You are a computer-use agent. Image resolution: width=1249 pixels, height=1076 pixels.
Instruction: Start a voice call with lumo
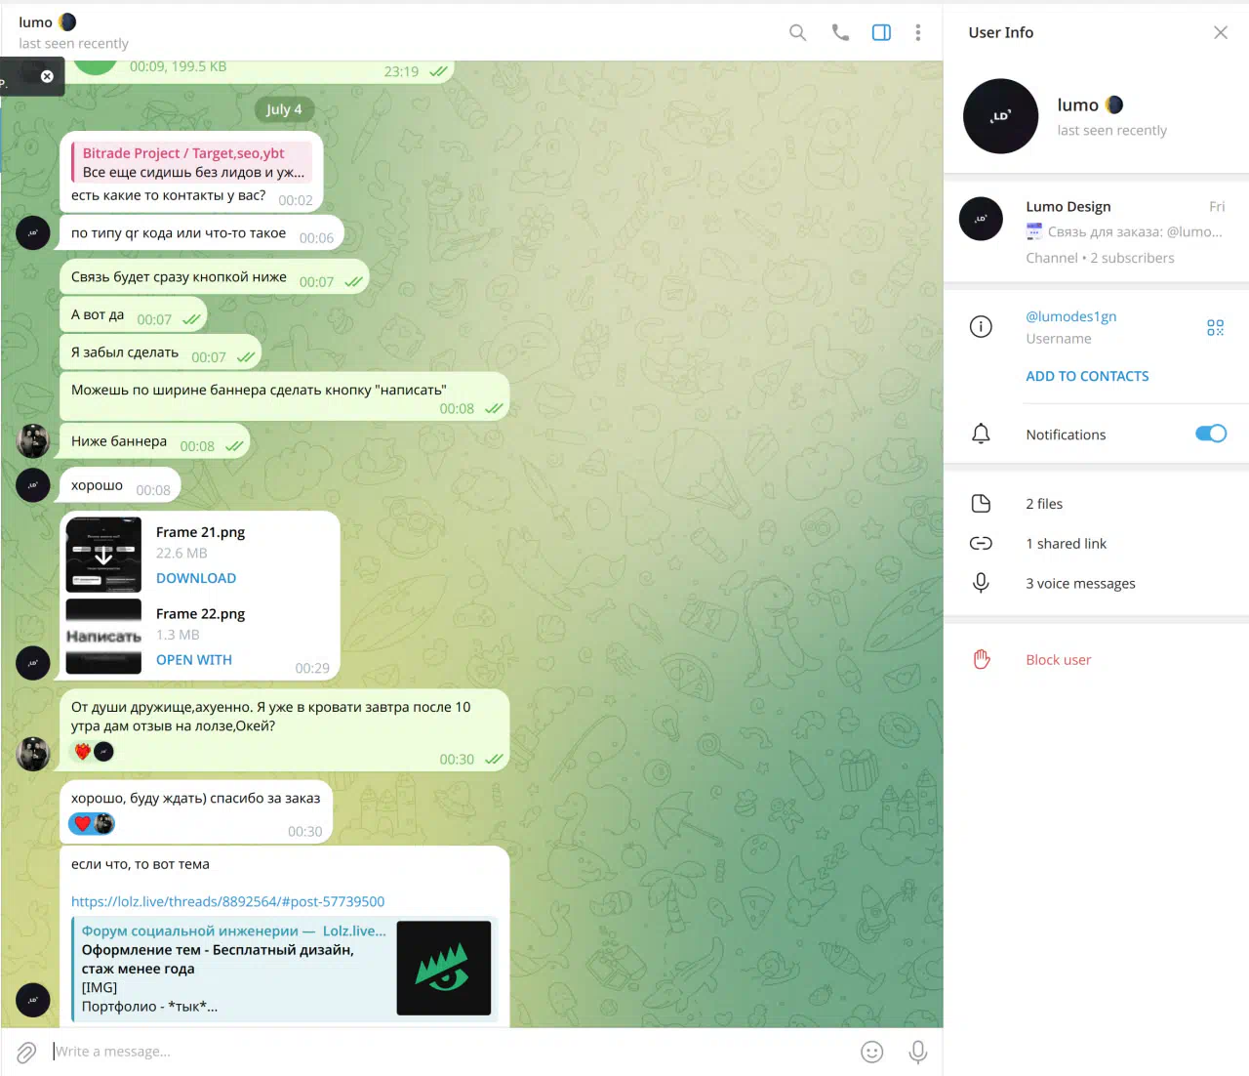(x=840, y=32)
